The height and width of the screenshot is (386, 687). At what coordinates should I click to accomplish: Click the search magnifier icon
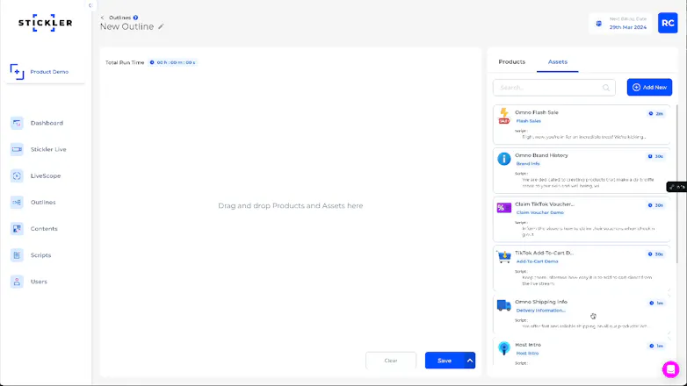(606, 88)
